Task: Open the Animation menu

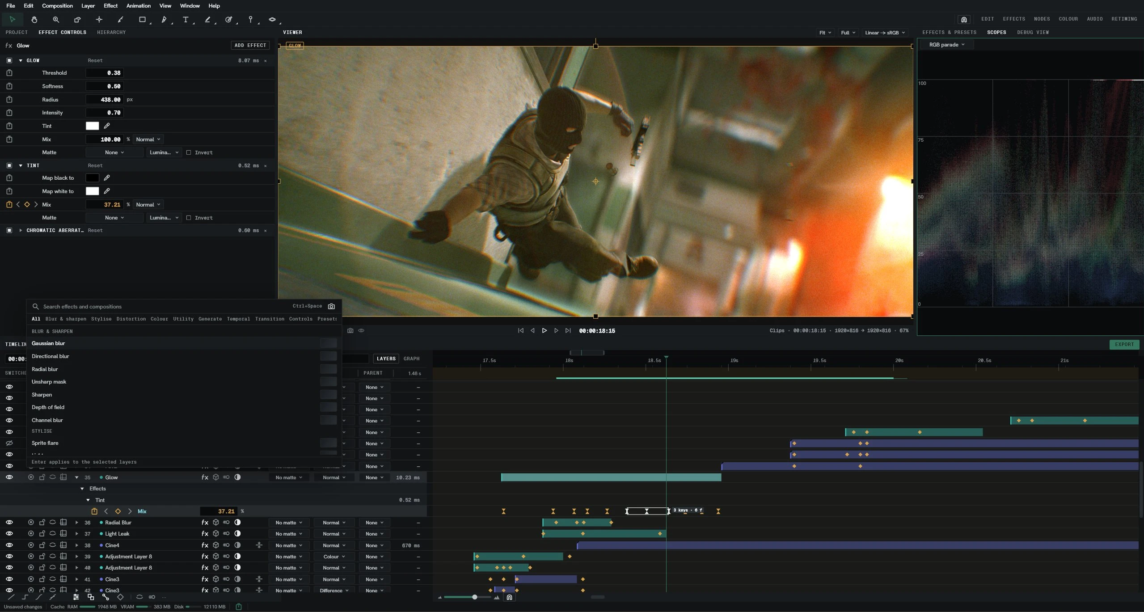Action: point(138,6)
